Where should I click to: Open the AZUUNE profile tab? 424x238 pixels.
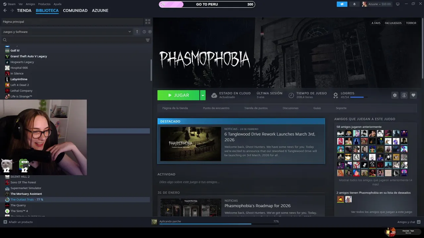(x=100, y=11)
